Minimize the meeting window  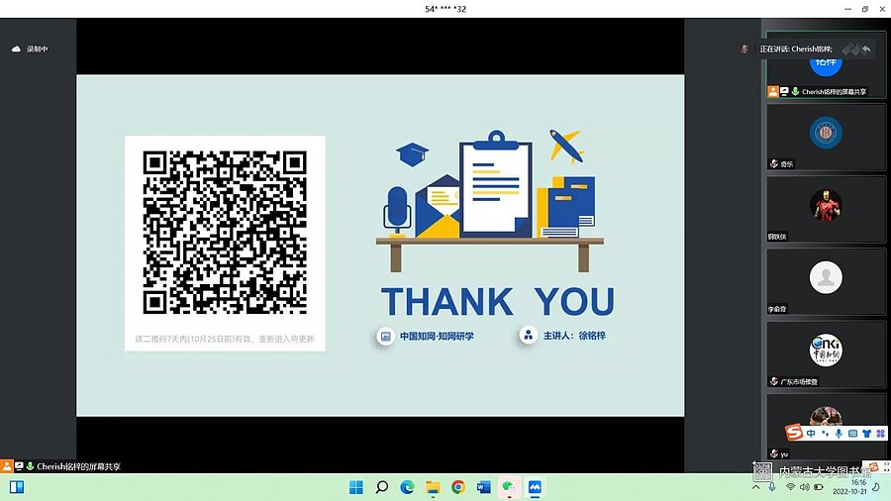tap(847, 9)
